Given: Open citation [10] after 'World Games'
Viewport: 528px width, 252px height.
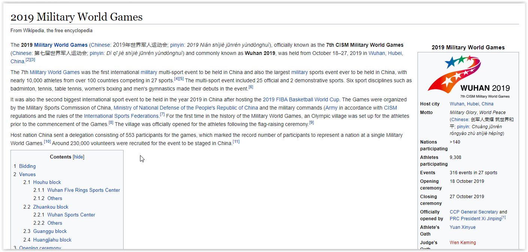Looking at the screenshot, I should pos(47,142).
